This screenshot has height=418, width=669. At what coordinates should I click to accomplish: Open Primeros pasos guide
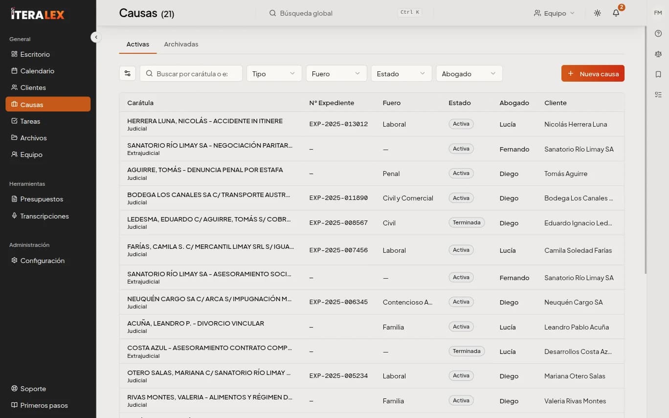pos(48,405)
